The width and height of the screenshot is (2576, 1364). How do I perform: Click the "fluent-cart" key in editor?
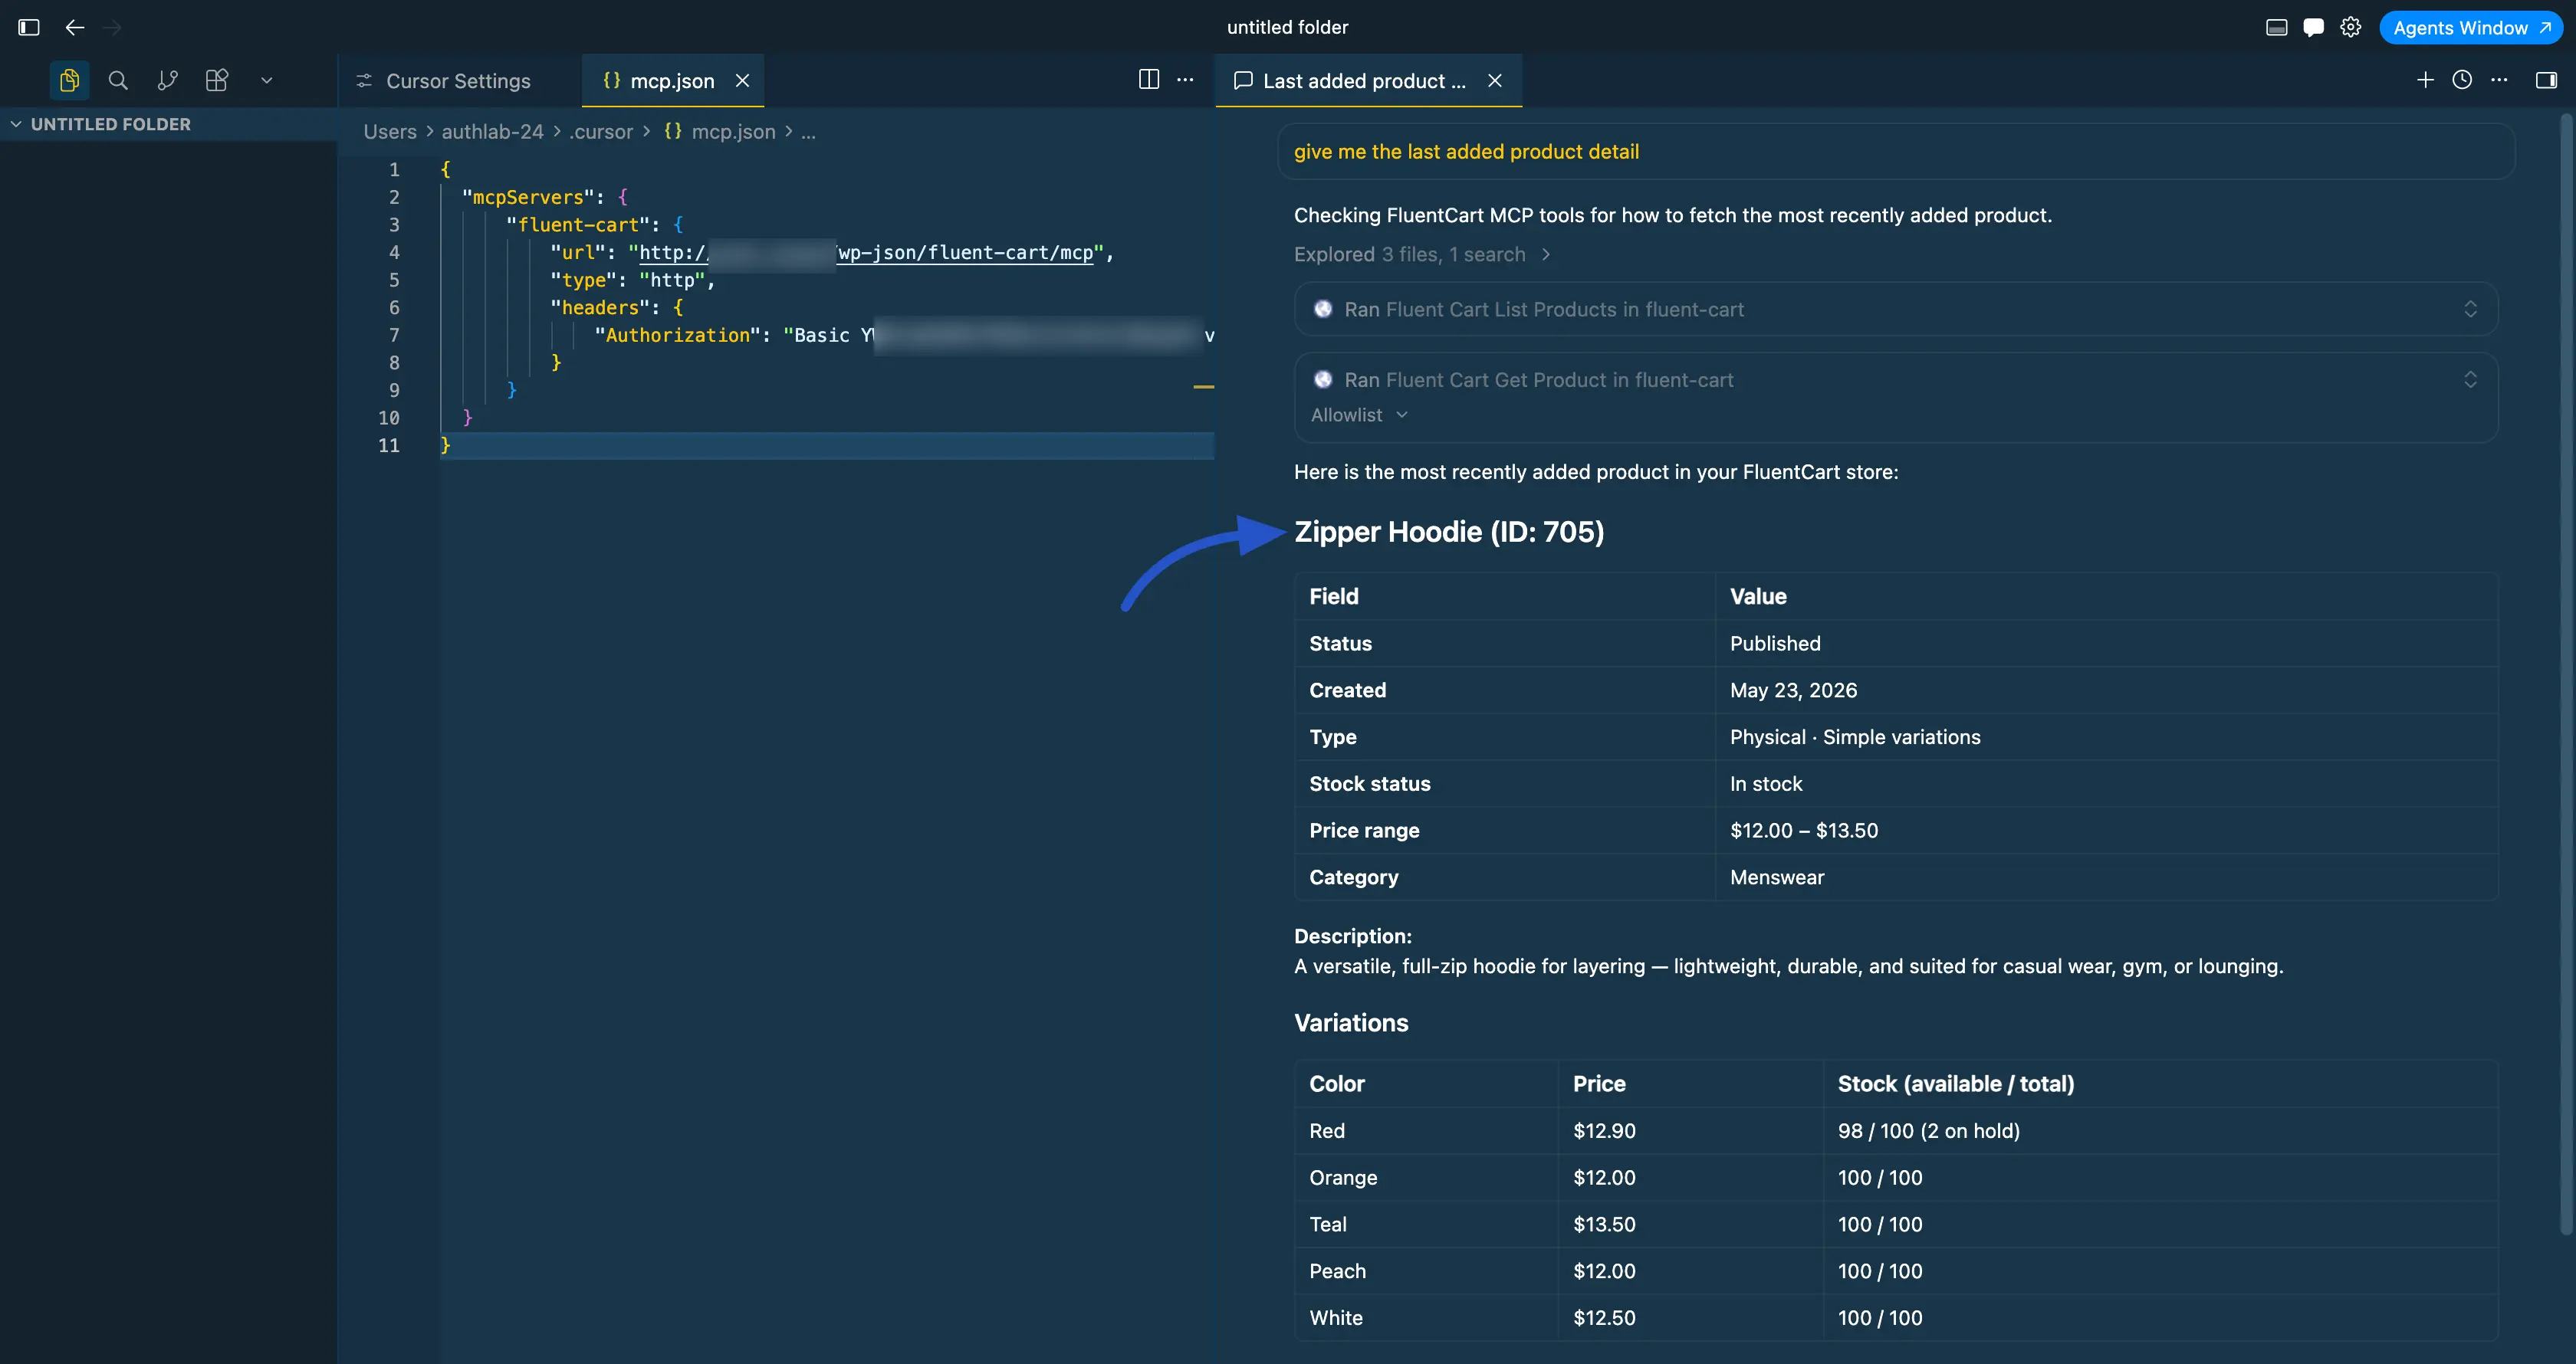click(578, 225)
